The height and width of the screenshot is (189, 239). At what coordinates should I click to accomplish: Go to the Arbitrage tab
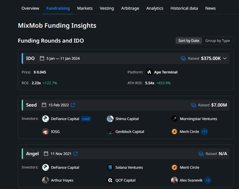pyautogui.click(x=130, y=8)
